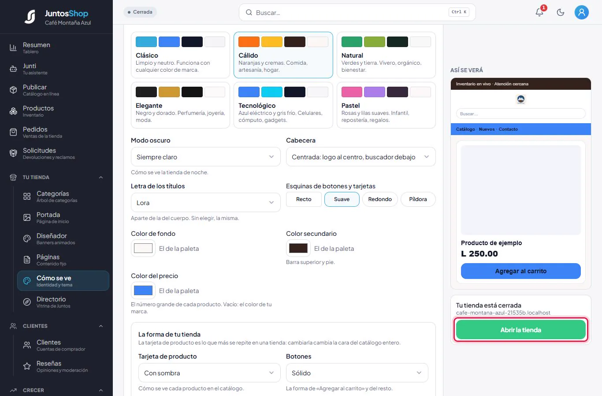The height and width of the screenshot is (396, 602).
Task: Click the Abrir la tienda button
Action: point(521,330)
